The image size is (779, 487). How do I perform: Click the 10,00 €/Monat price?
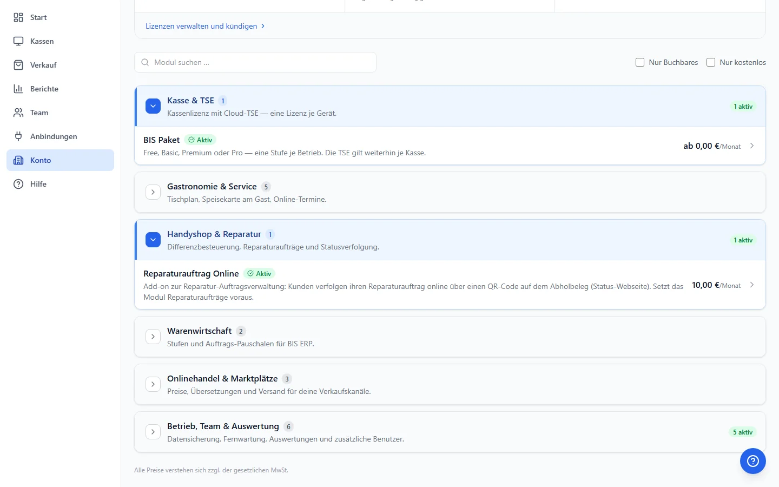716,285
